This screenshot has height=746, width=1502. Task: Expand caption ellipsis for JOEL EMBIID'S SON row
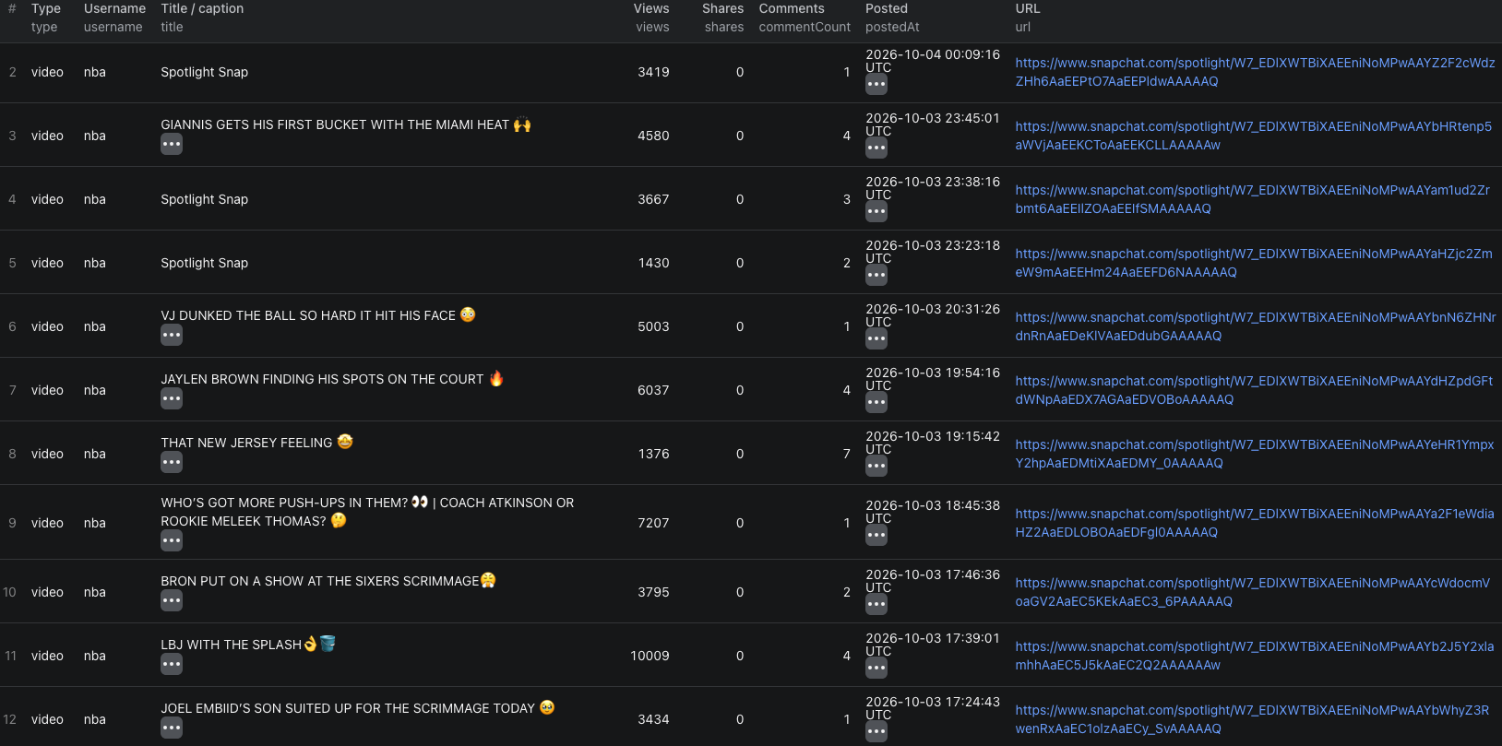coord(172,728)
